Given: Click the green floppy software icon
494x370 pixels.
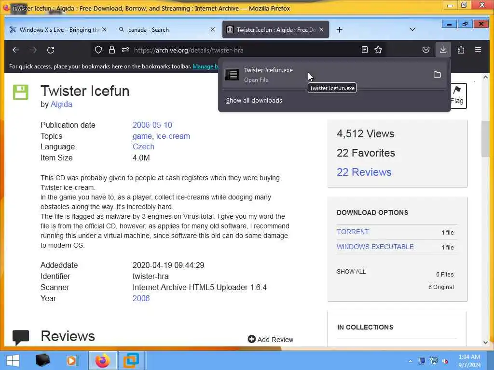Looking at the screenshot, I should coord(20,92).
